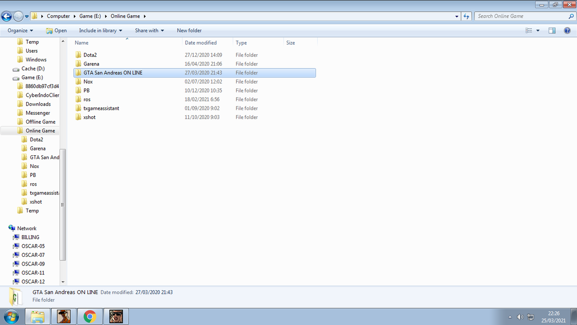Open the recent pages dropdown arrow
The image size is (577, 325).
point(27,16)
